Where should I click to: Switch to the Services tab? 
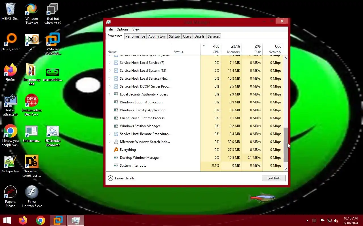(x=214, y=36)
